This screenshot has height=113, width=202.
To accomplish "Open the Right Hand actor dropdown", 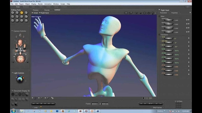I will tap(44, 13).
